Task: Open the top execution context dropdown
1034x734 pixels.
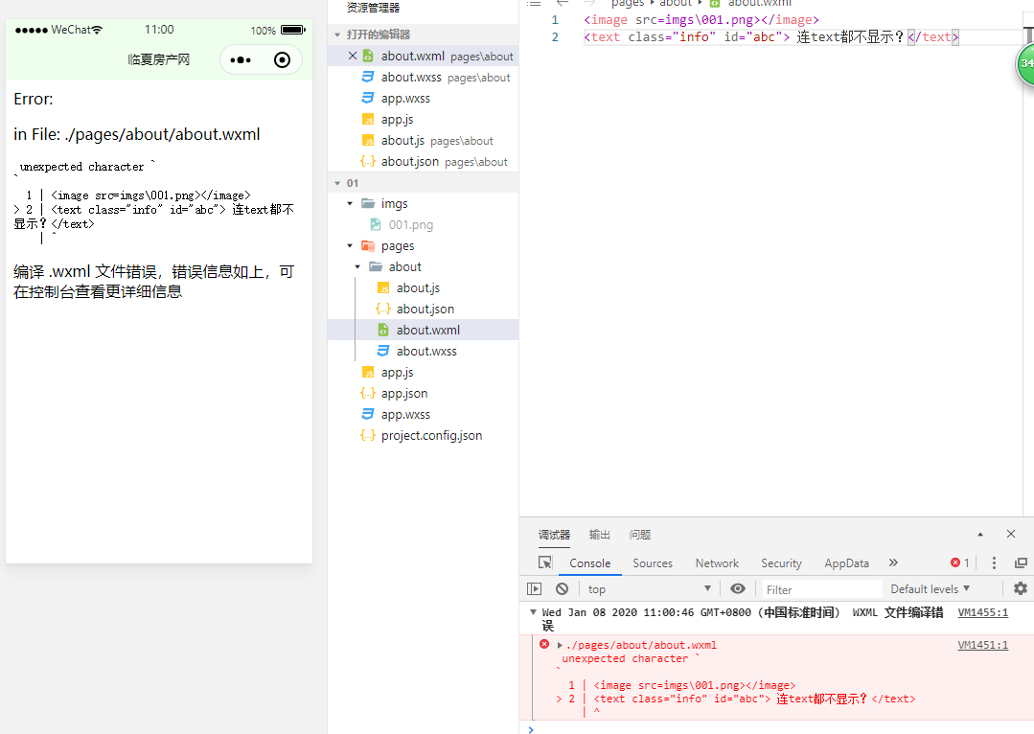Action: (649, 589)
